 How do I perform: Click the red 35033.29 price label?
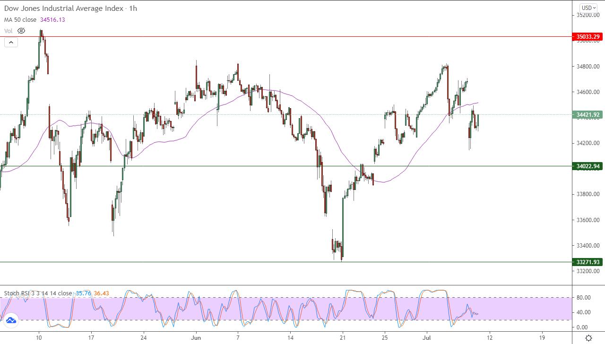(x=587, y=36)
